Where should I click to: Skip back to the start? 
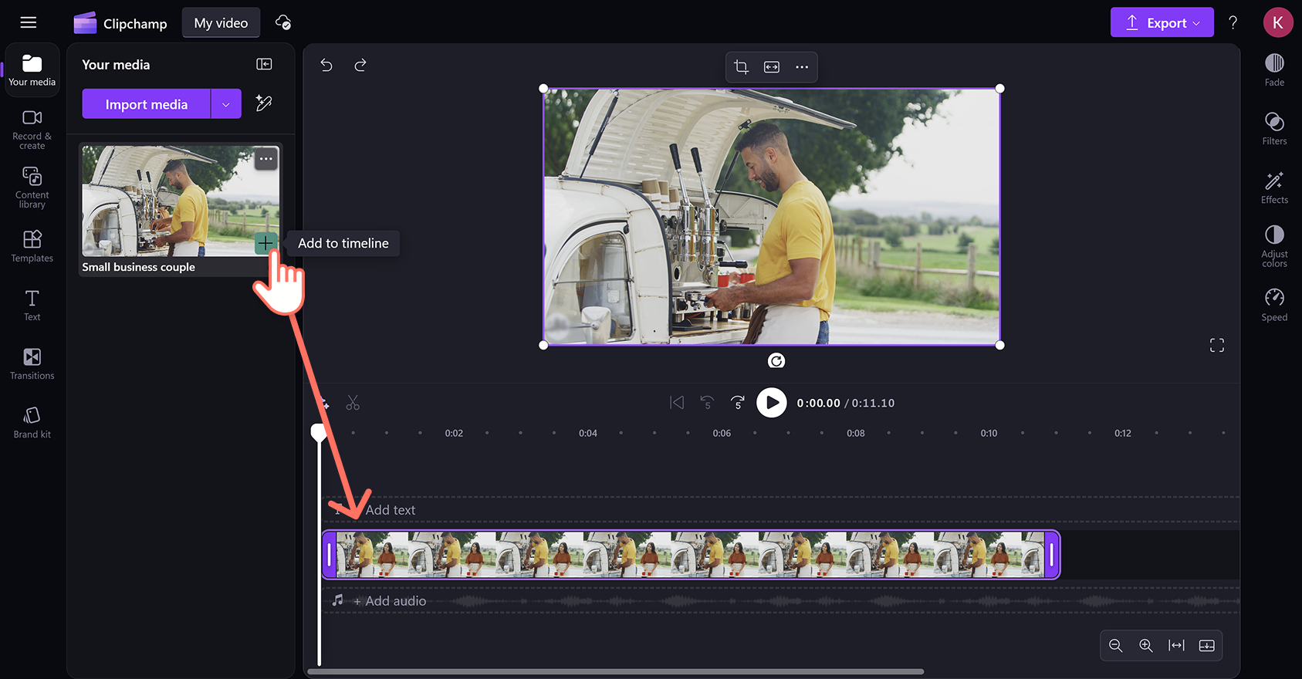pos(677,403)
